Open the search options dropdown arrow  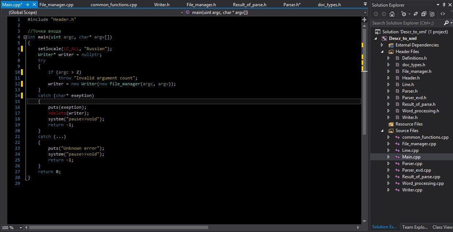[451, 23]
